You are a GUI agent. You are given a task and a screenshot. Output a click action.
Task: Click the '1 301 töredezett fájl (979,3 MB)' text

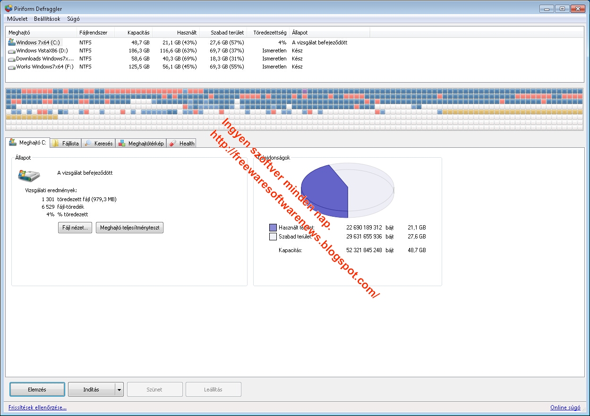pyautogui.click(x=79, y=199)
